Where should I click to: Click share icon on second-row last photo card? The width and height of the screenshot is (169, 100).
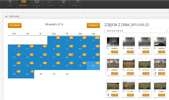coord(155,73)
